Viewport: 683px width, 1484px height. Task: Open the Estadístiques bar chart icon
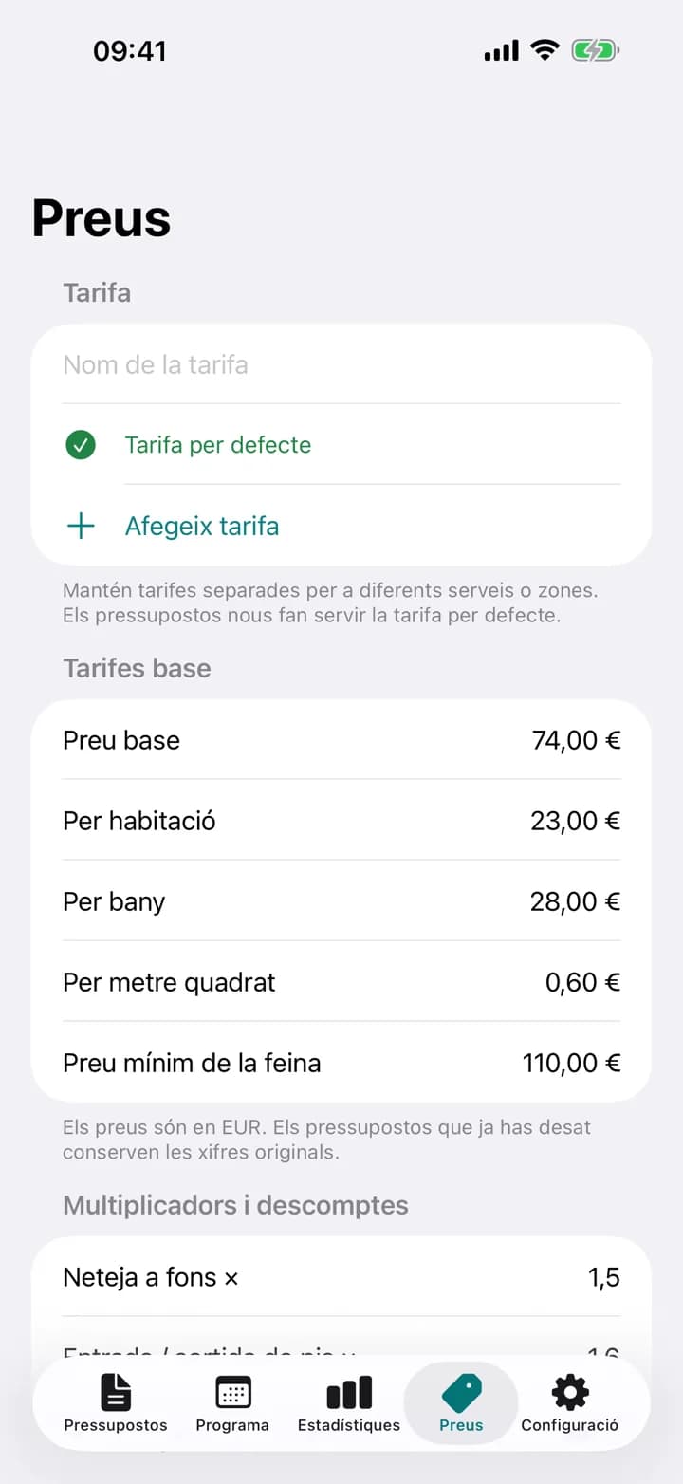coord(349,1393)
